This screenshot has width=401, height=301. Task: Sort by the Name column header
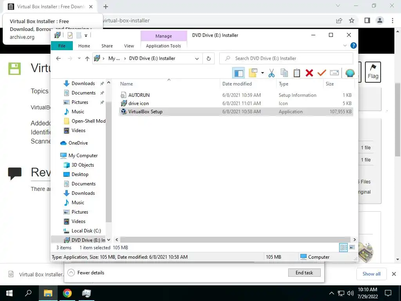coord(169,84)
